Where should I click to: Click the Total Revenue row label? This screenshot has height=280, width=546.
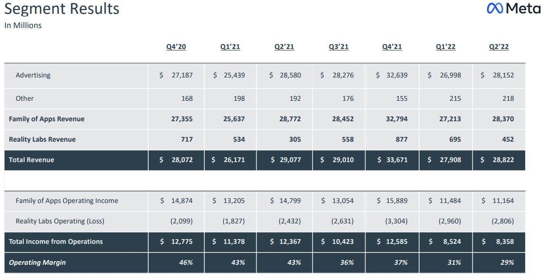[x=31, y=160]
